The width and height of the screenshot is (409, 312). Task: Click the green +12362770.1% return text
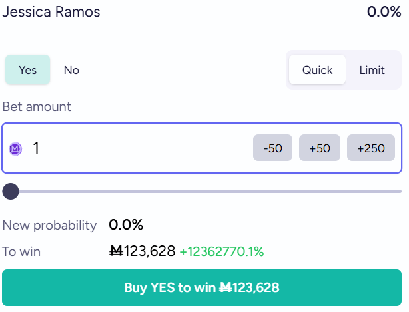(222, 251)
